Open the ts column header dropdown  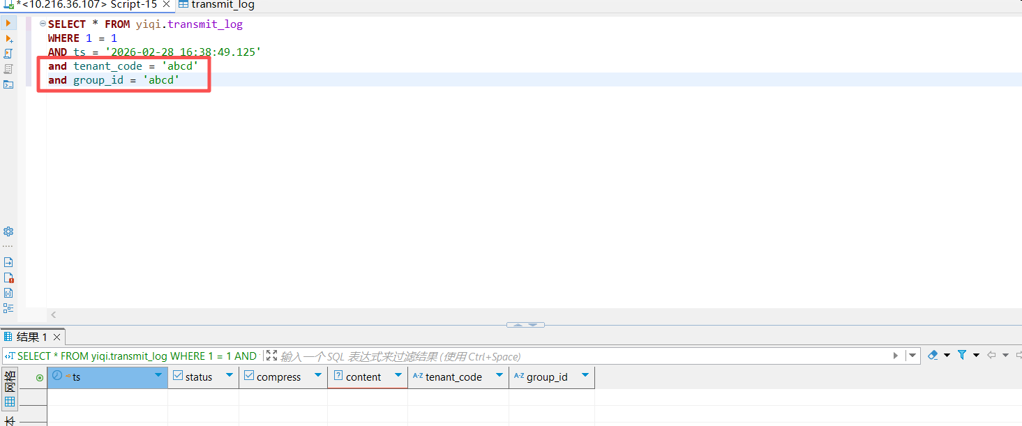point(158,376)
